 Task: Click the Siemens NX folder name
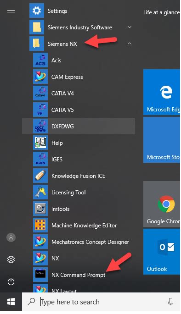pyautogui.click(x=62, y=44)
